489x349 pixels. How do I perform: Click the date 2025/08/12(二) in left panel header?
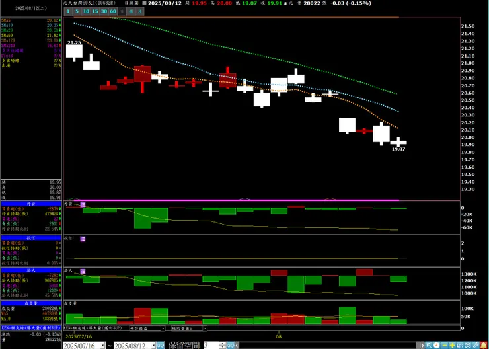click(31, 8)
